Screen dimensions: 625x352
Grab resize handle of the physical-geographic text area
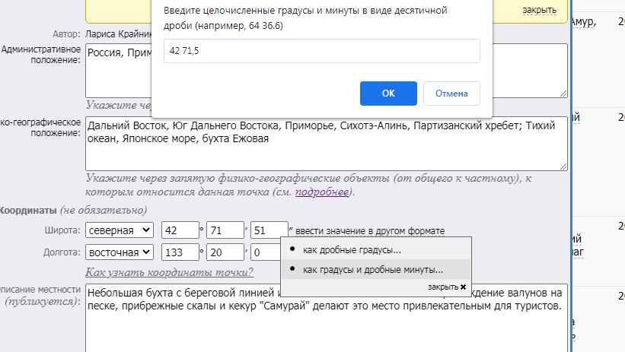click(x=563, y=166)
